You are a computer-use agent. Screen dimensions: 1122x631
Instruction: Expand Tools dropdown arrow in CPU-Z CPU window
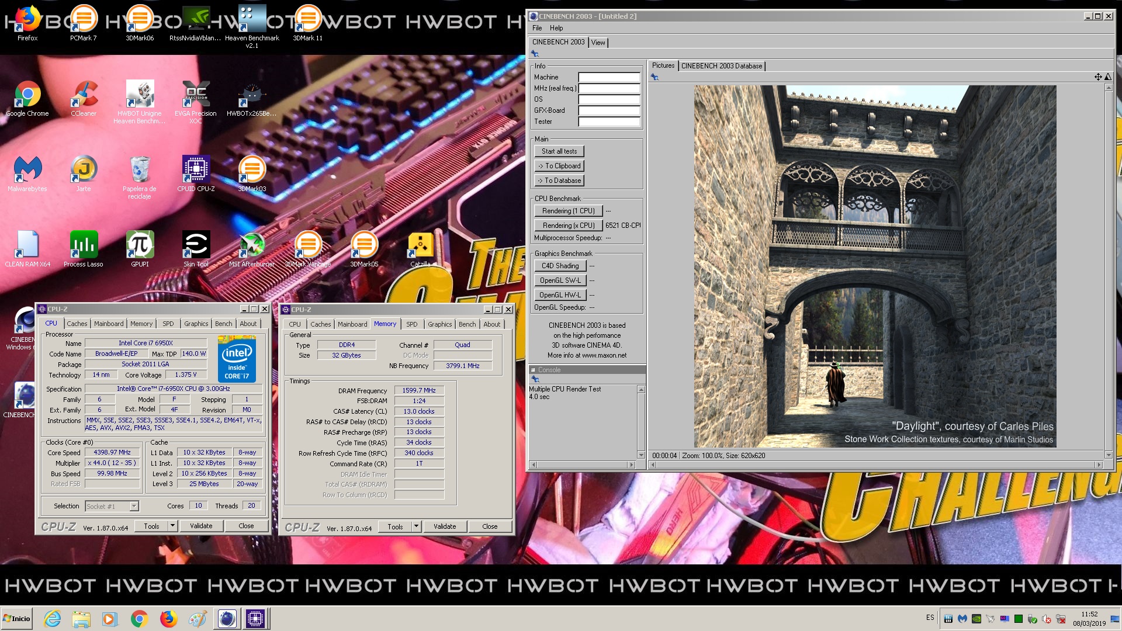172,526
